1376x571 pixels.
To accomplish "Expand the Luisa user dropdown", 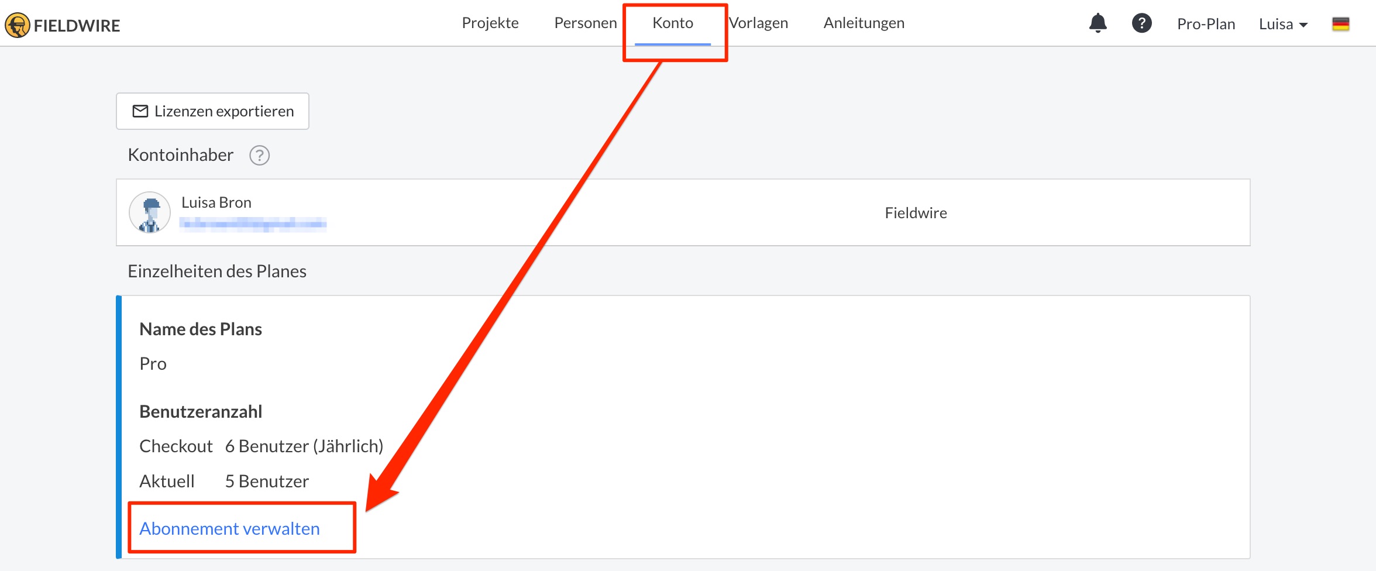I will (1283, 24).
